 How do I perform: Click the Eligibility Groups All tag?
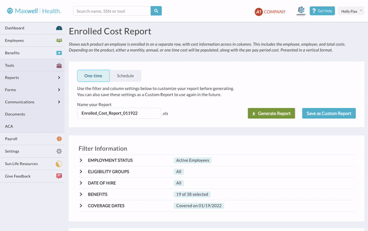(x=179, y=172)
